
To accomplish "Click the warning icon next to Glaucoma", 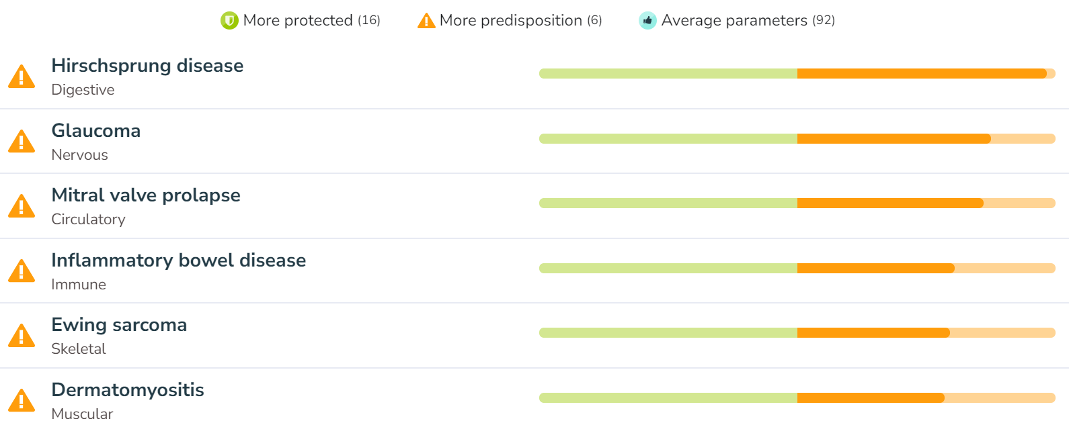I will click(x=22, y=142).
